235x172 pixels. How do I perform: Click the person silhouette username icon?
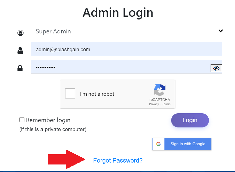pos(20,51)
